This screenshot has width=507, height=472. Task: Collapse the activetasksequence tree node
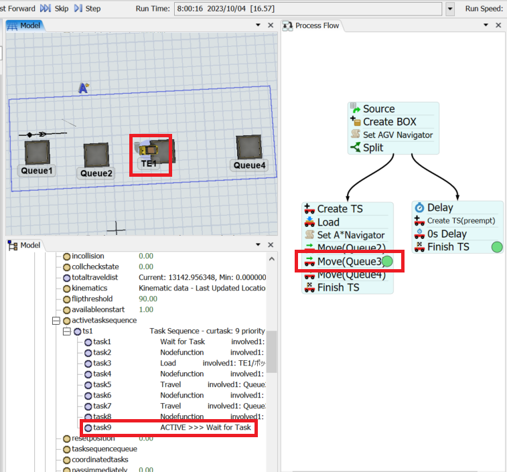click(x=57, y=321)
